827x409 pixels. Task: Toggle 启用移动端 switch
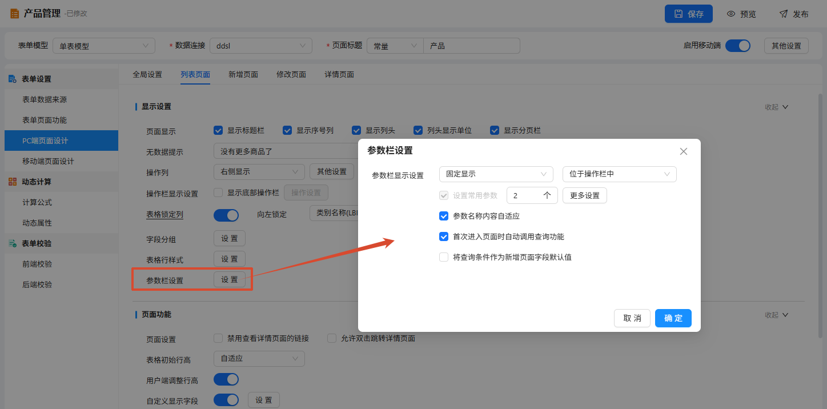click(738, 46)
